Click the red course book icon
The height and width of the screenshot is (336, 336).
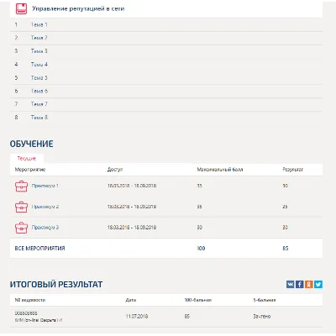tap(21, 8)
